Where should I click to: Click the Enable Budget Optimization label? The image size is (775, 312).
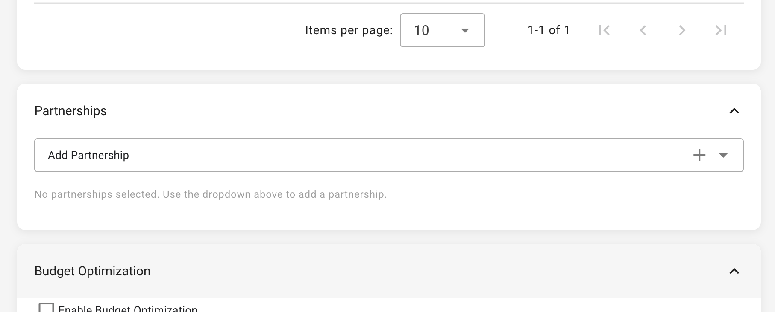[128, 309]
